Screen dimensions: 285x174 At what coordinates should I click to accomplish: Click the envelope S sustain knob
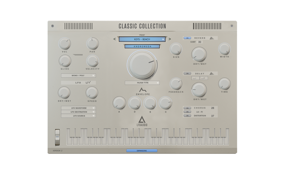150,103
